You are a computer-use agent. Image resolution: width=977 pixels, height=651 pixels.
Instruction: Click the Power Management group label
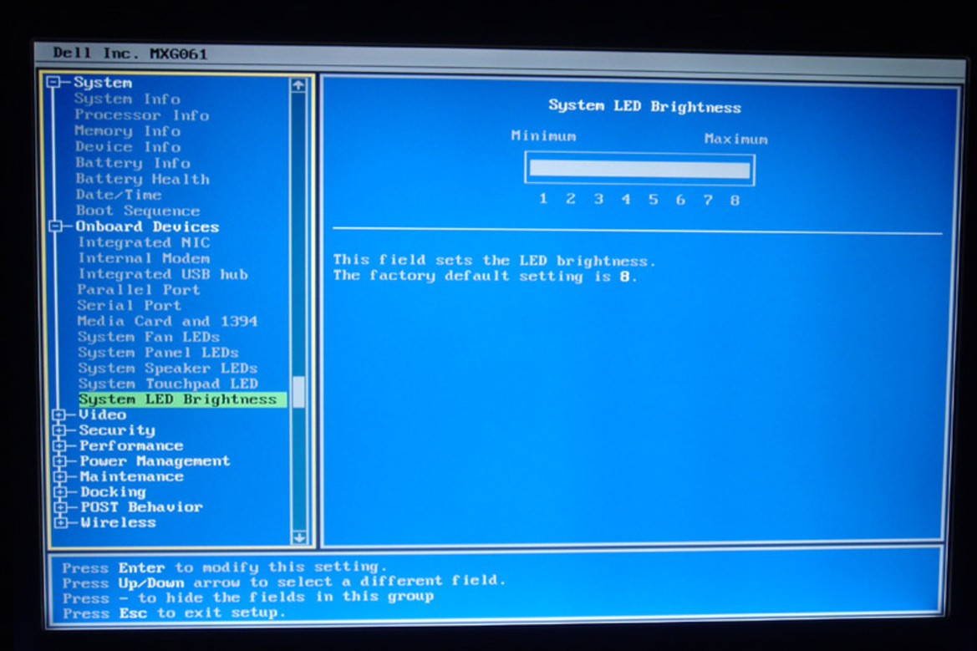[155, 461]
